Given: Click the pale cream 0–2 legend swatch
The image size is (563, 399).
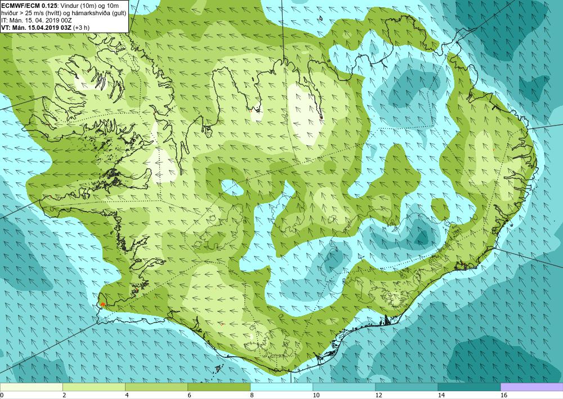Looking at the screenshot, I should pos(31,387).
